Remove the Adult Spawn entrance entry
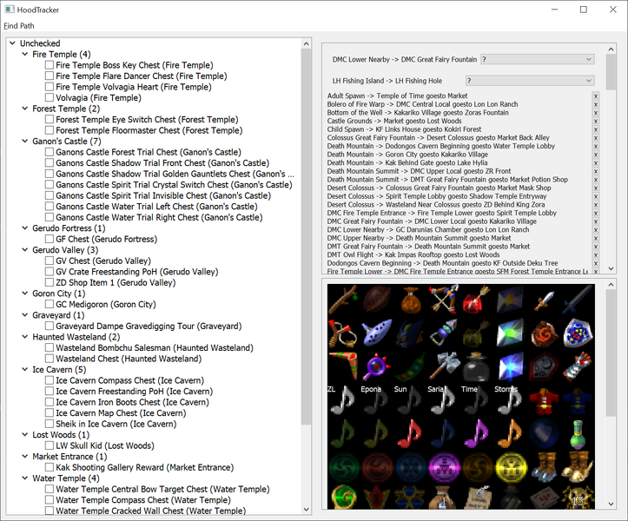 tap(595, 96)
